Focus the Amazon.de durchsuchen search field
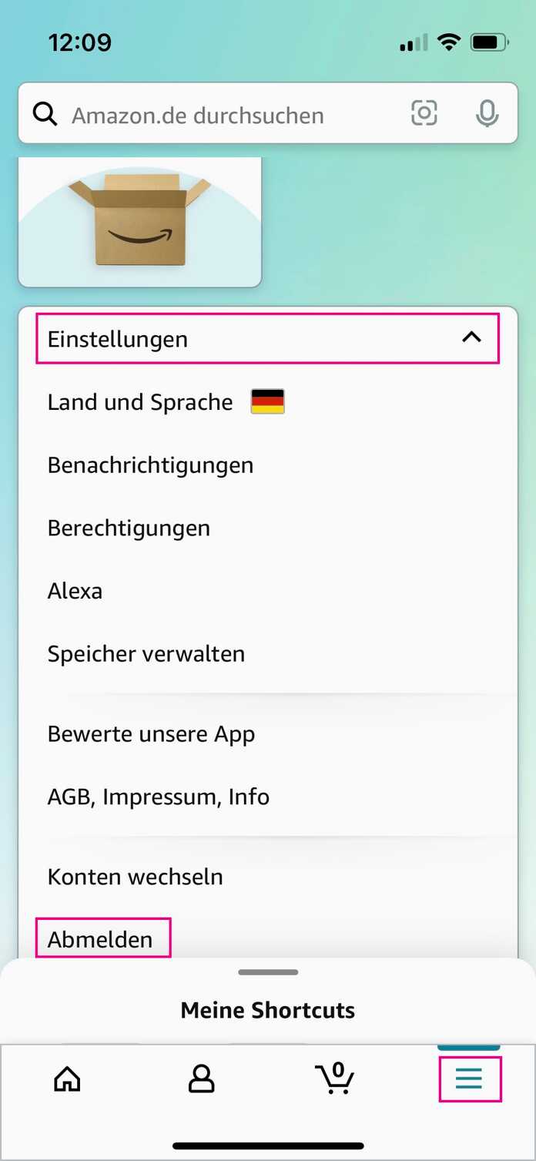The image size is (536, 1161). pos(268,113)
